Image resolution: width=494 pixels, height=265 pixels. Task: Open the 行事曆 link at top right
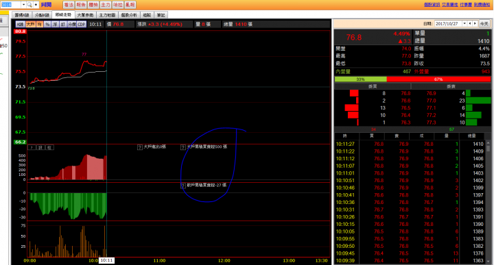point(466,4)
